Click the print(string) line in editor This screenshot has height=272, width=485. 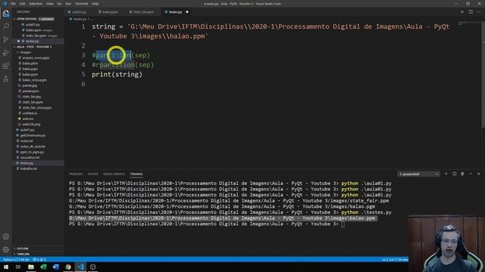[117, 74]
